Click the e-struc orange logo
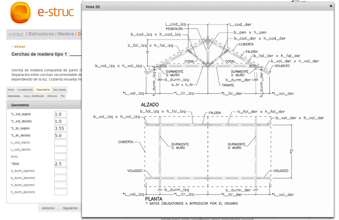339x220 pixels. 20,13
